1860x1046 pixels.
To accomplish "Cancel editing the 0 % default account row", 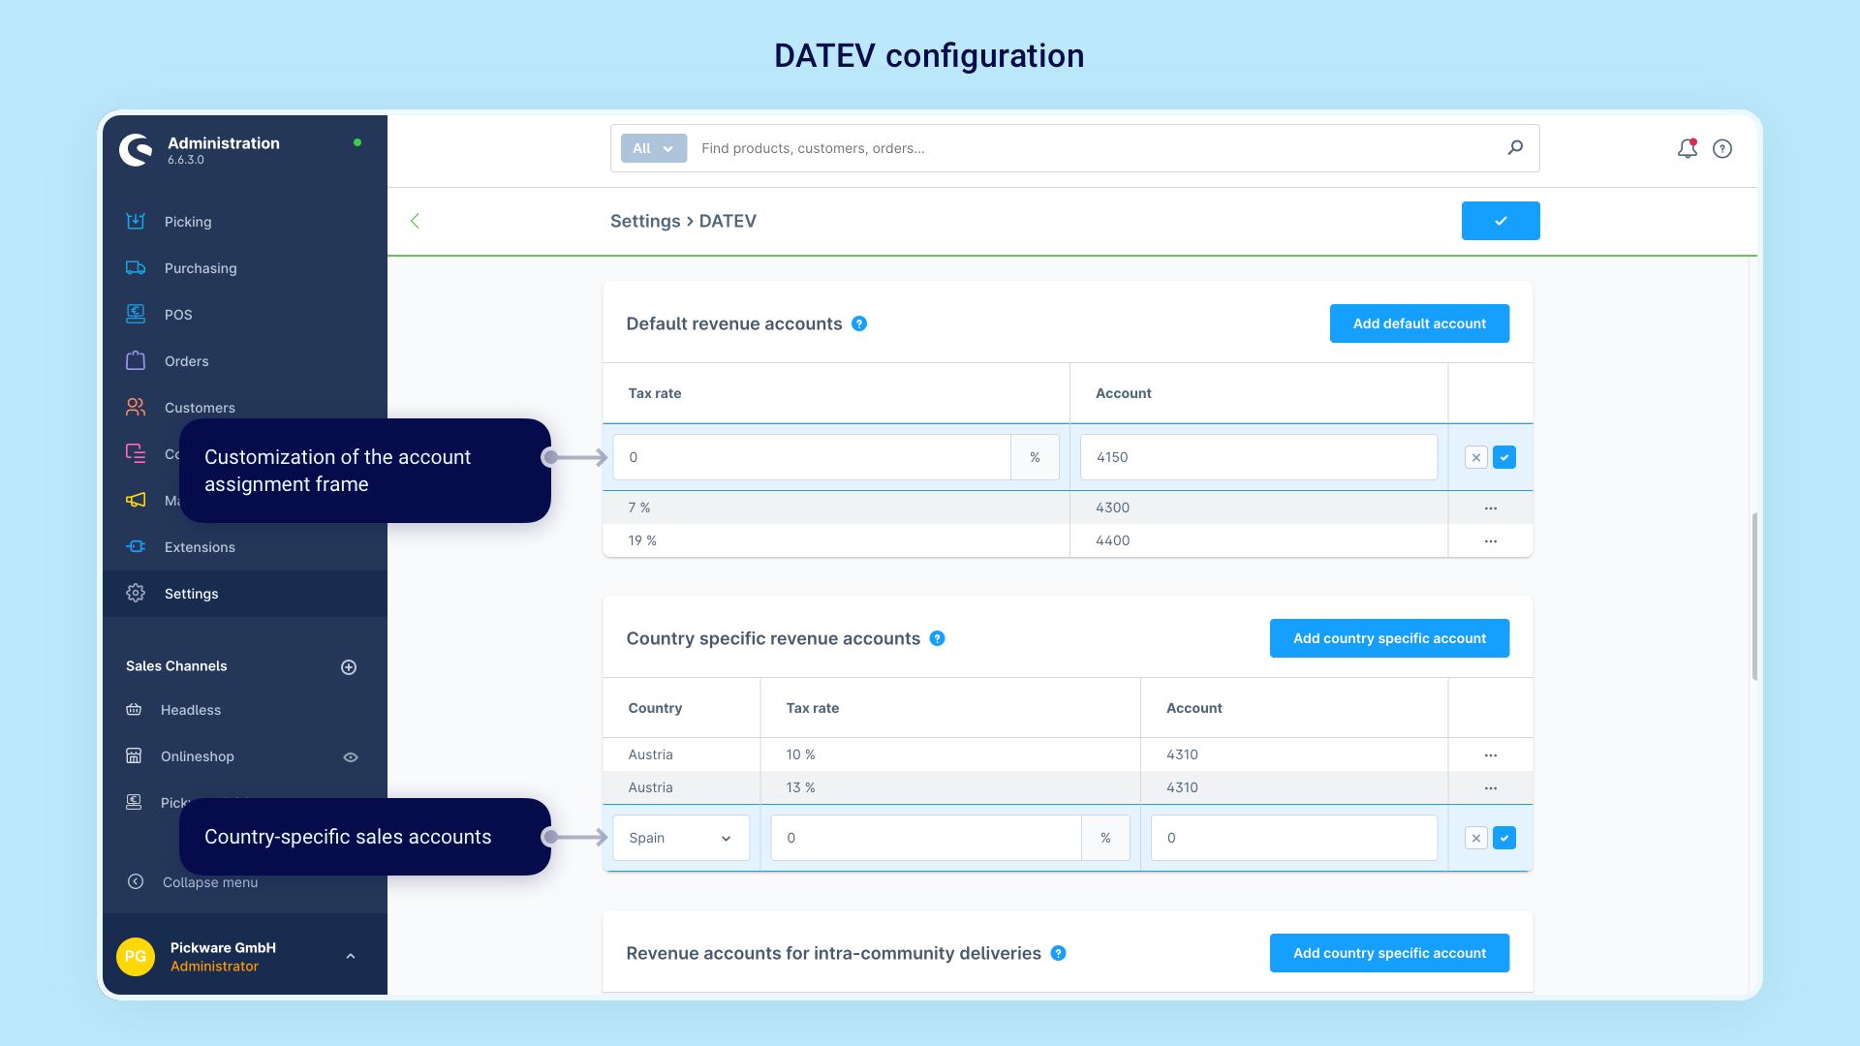I will [1476, 457].
